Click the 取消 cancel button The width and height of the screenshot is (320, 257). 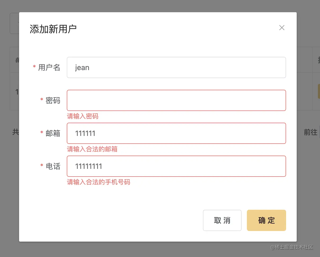coord(222,220)
